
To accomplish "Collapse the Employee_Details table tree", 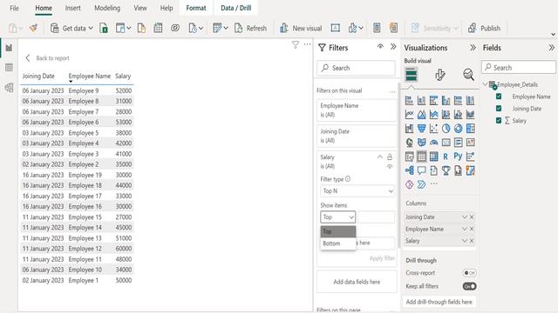I will [x=486, y=84].
